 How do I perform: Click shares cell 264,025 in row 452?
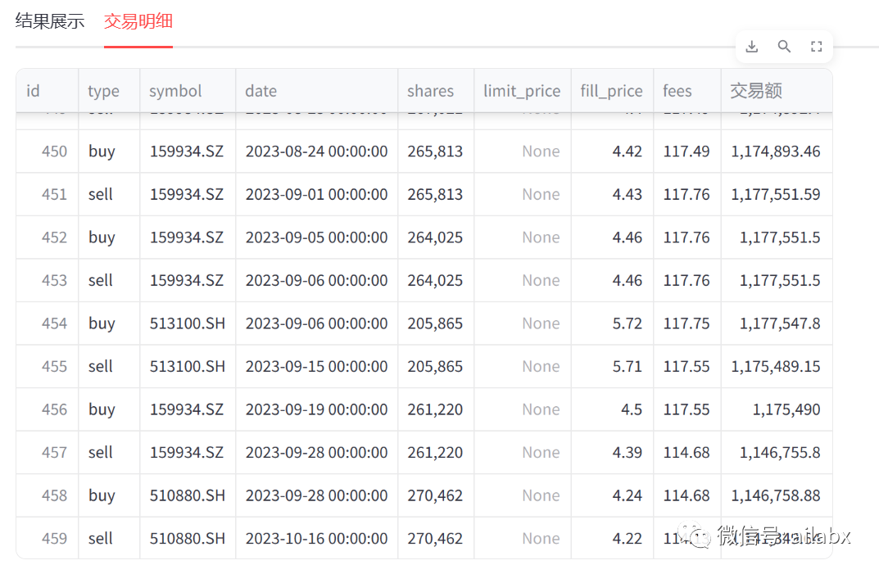tap(436, 237)
